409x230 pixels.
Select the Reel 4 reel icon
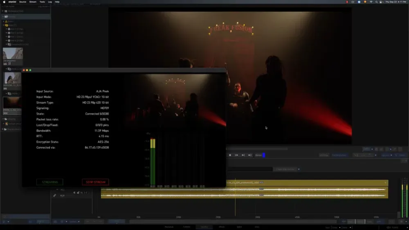[9, 40]
